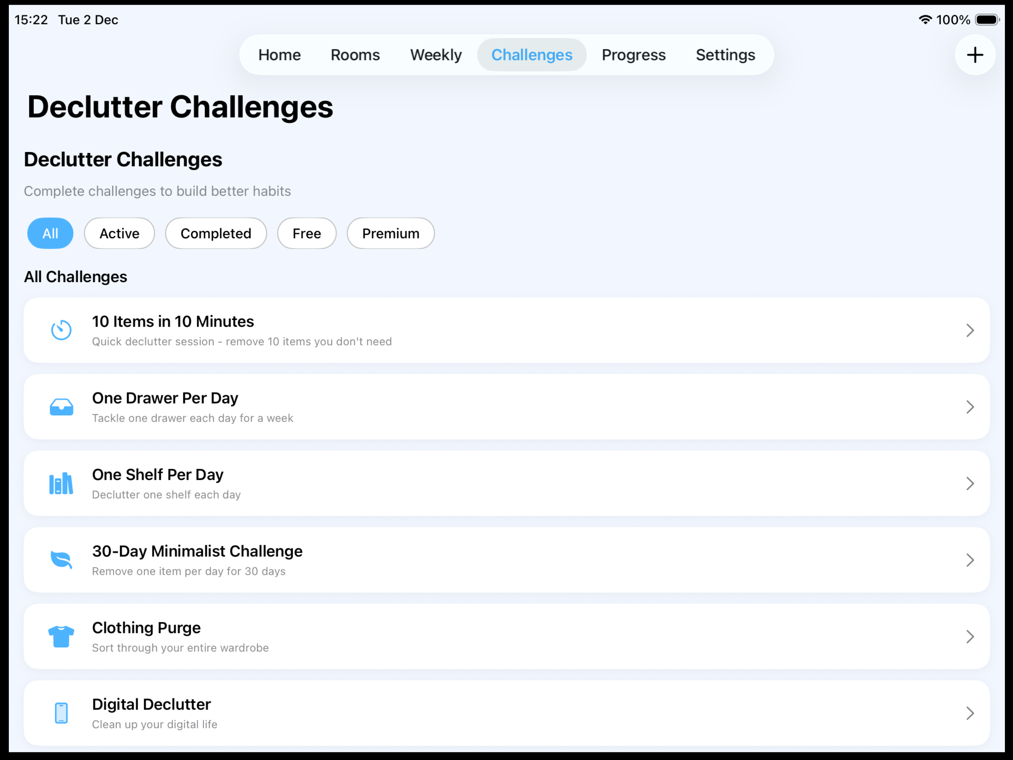This screenshot has width=1013, height=760.
Task: Click the t-shirt icon for Clothing Purge
Action: tap(61, 636)
